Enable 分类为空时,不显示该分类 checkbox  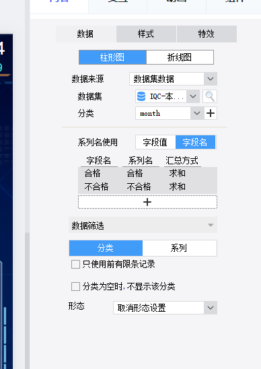(x=75, y=287)
